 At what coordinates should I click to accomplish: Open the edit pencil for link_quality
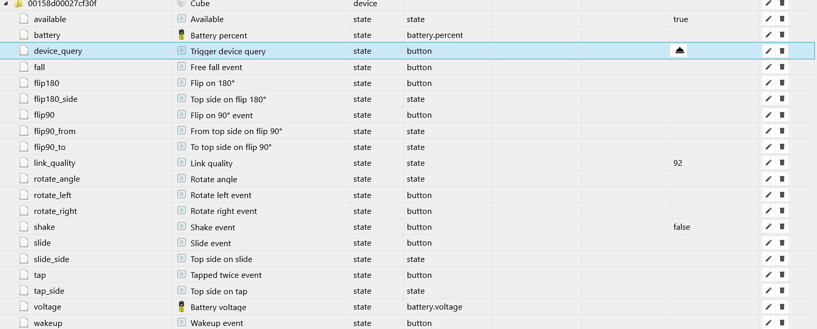pos(768,163)
